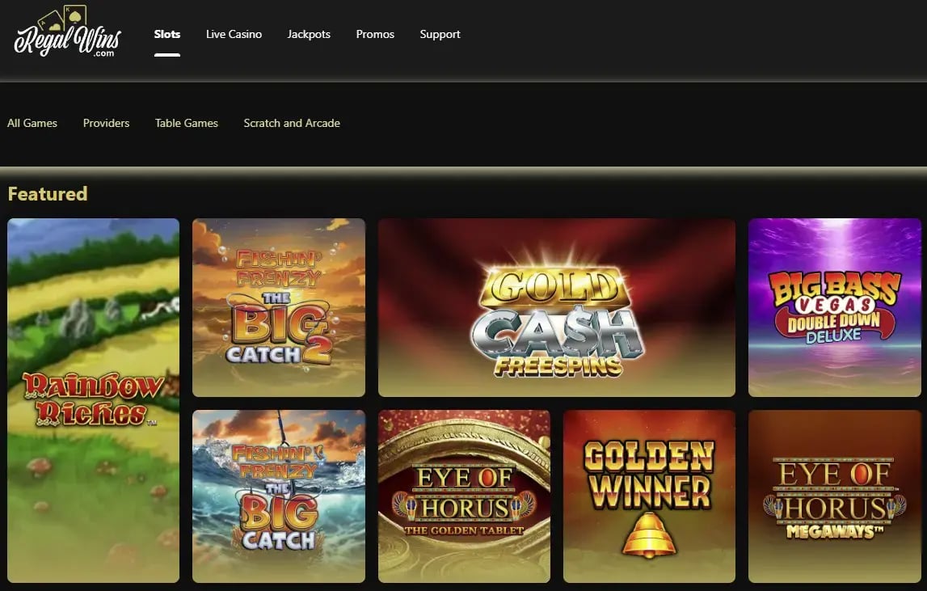Show the Table Games category

click(186, 123)
